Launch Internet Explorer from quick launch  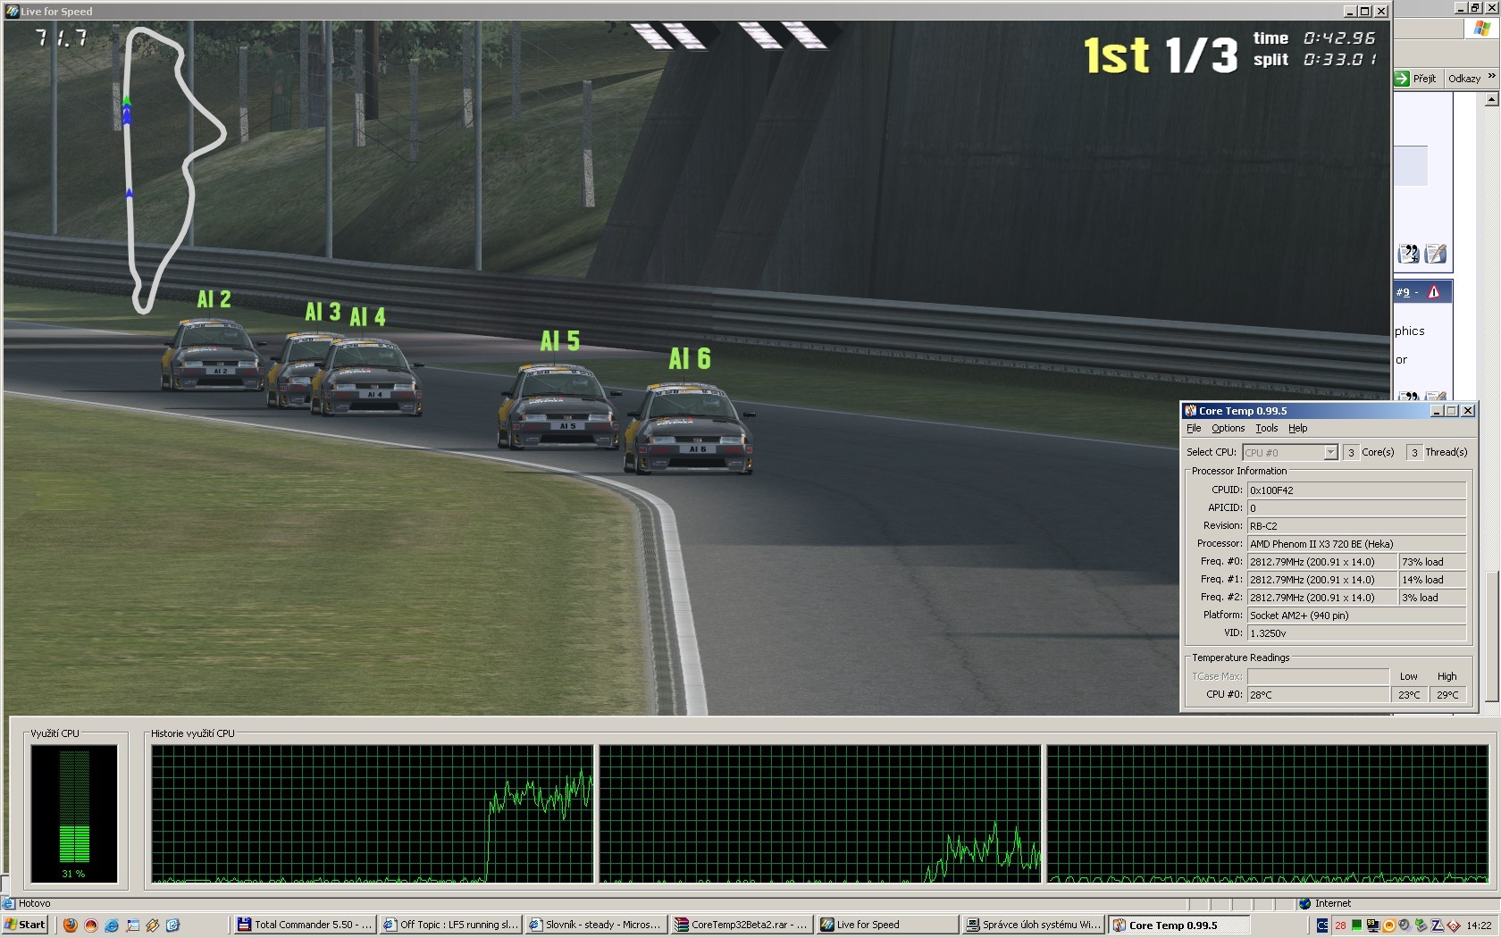click(112, 925)
